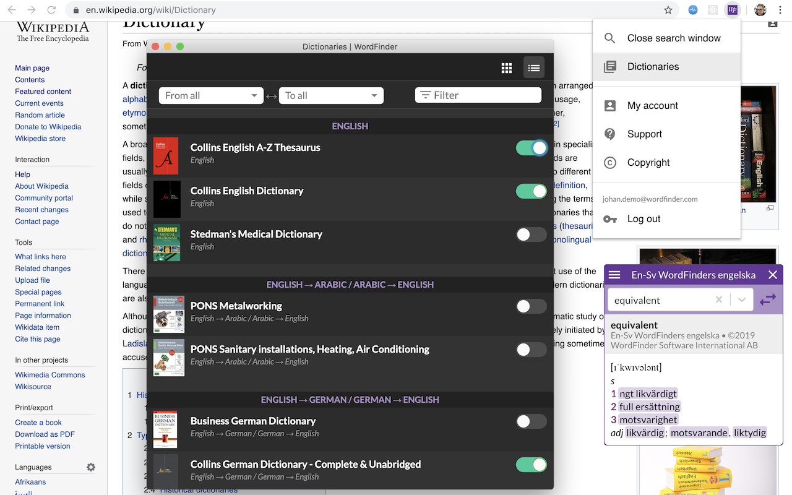Bookmark this page with the star icon
This screenshot has width=792, height=495.
coord(668,10)
